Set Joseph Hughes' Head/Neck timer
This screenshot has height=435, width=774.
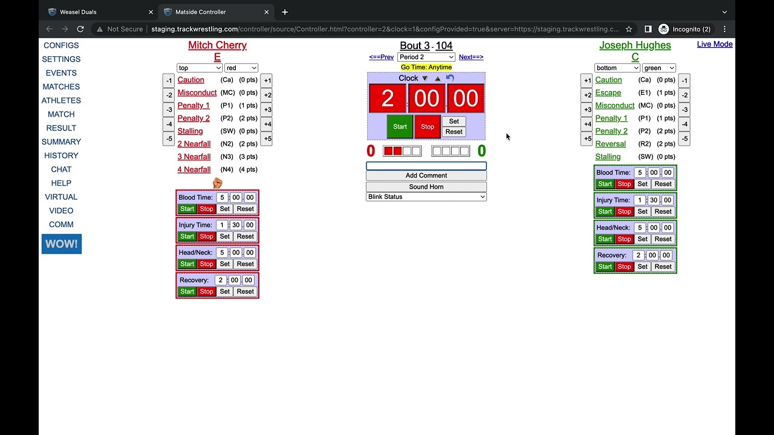(643, 239)
